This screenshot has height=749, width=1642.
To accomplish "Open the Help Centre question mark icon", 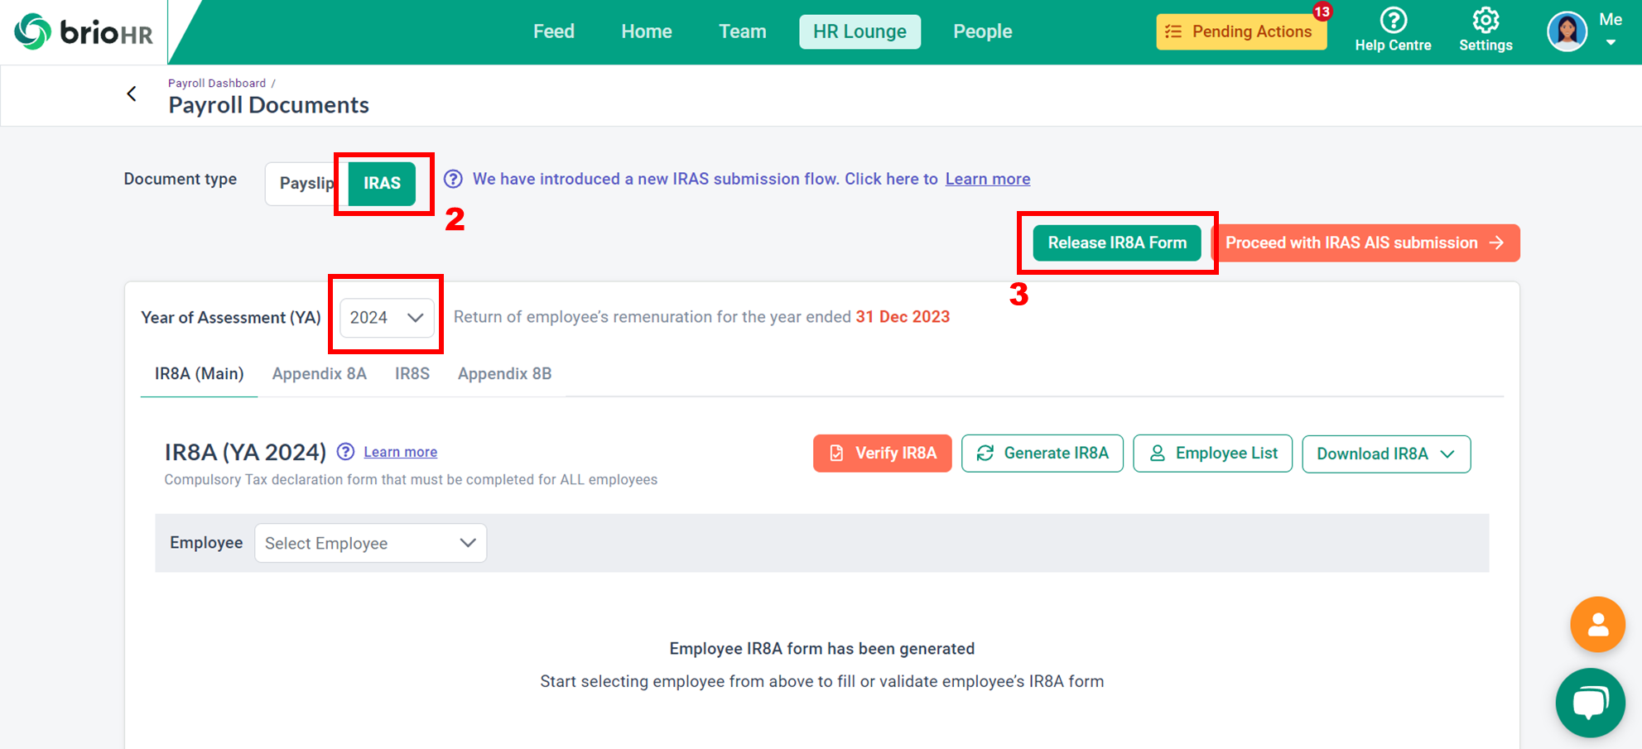I will pos(1393,20).
